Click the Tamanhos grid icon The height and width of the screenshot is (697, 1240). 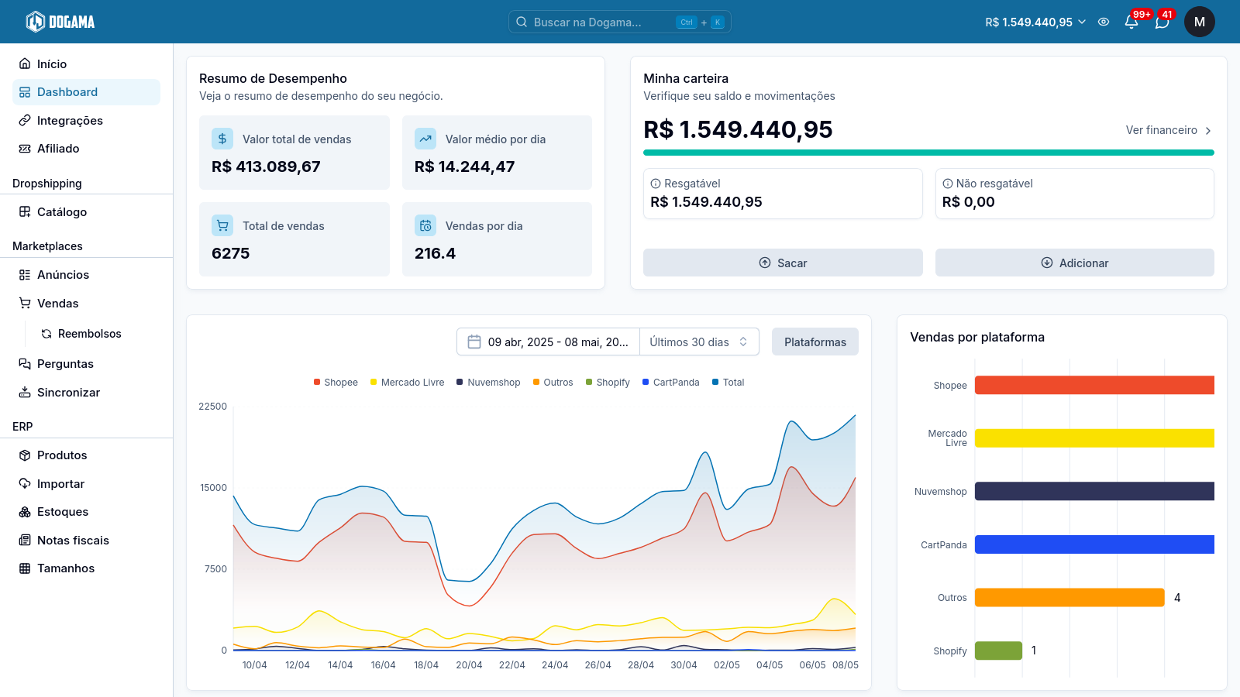tap(25, 568)
